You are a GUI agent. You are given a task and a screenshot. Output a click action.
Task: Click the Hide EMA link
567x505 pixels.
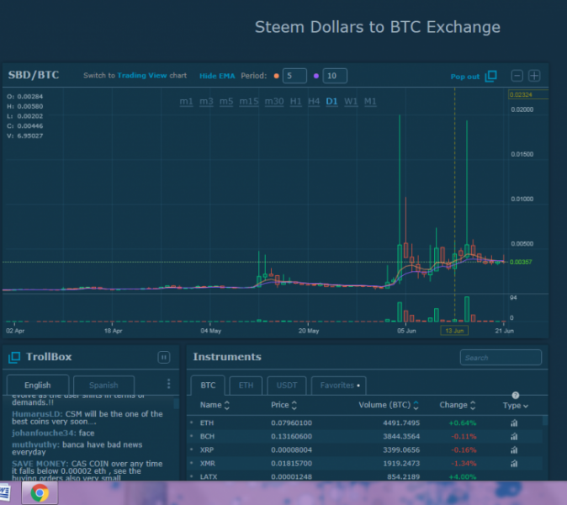pyautogui.click(x=217, y=76)
